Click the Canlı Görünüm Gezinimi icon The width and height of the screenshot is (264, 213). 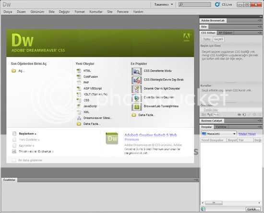point(136,98)
